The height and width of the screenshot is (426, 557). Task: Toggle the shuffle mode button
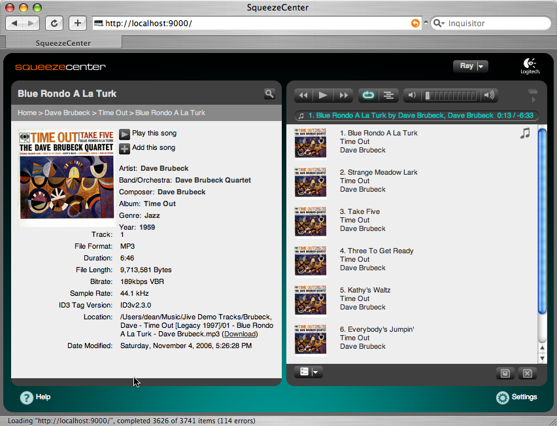pyautogui.click(x=388, y=95)
